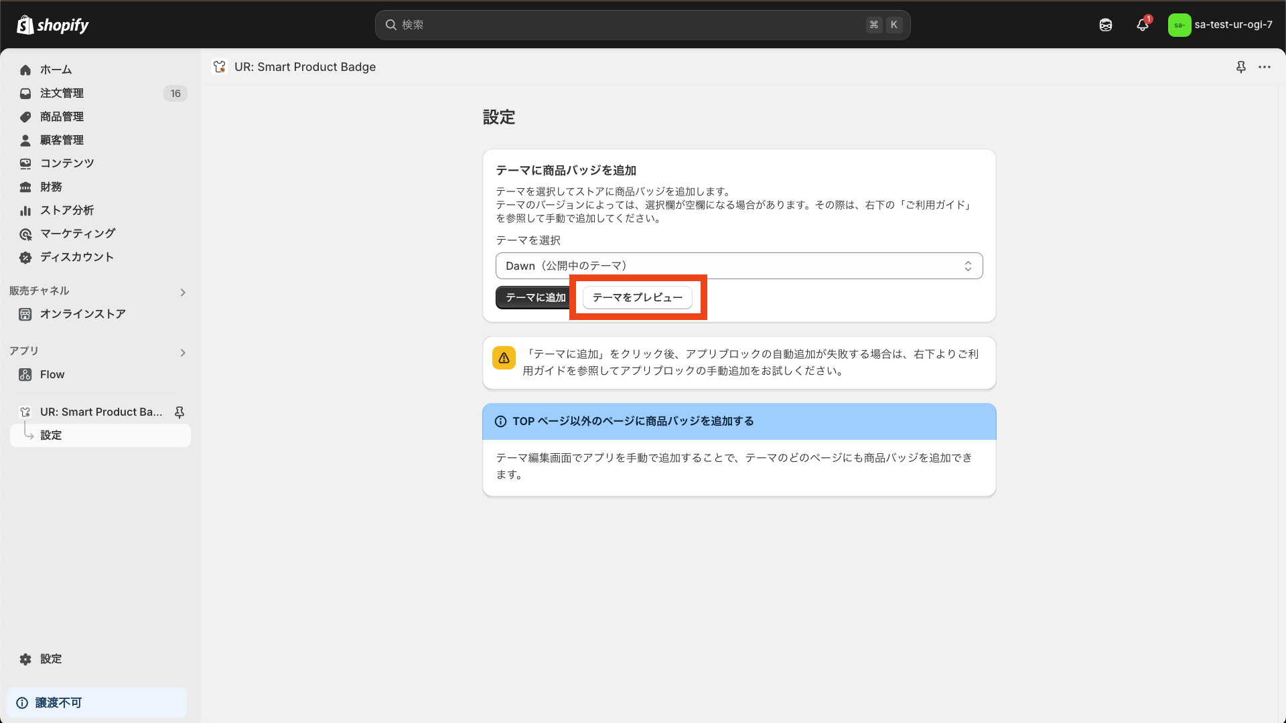1286x723 pixels.
Task: Click the 検索 search field
Action: click(630, 25)
